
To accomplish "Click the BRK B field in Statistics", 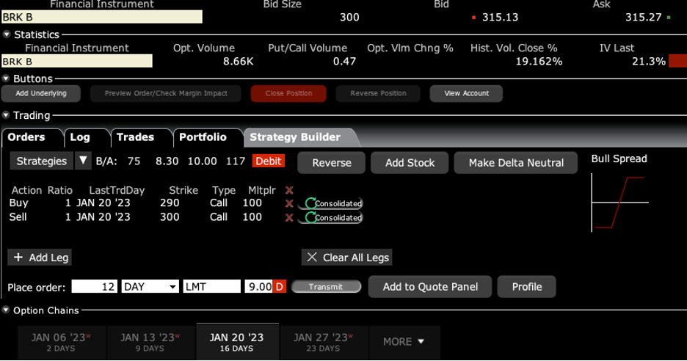I will (x=76, y=62).
